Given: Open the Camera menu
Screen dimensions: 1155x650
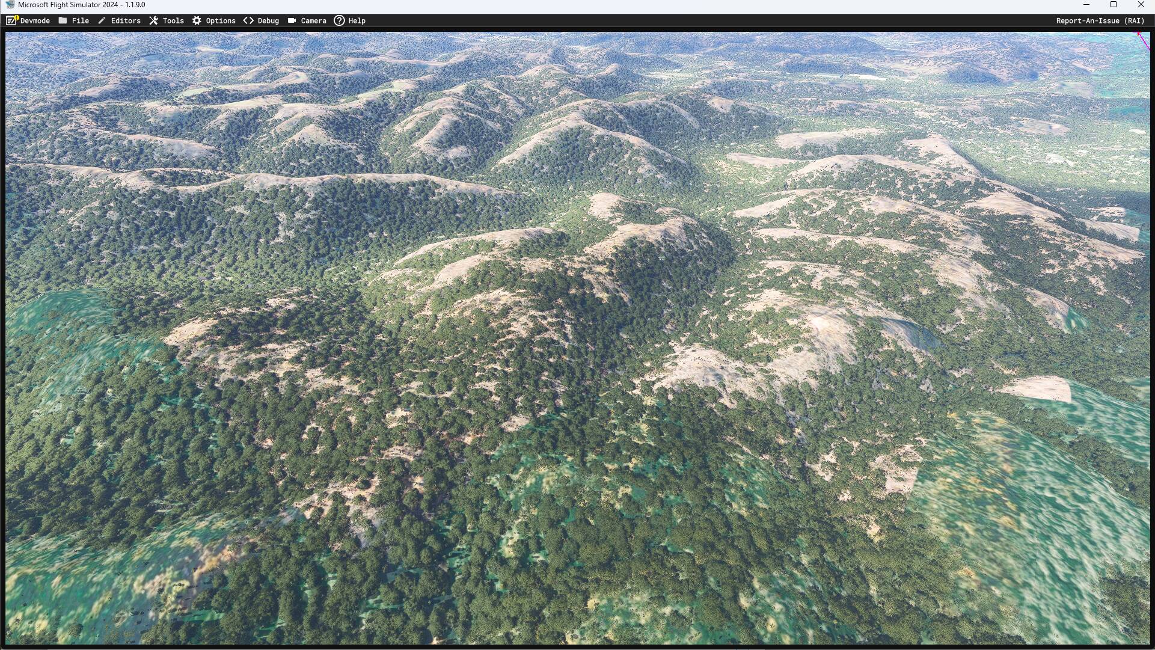Looking at the screenshot, I should 313,20.
